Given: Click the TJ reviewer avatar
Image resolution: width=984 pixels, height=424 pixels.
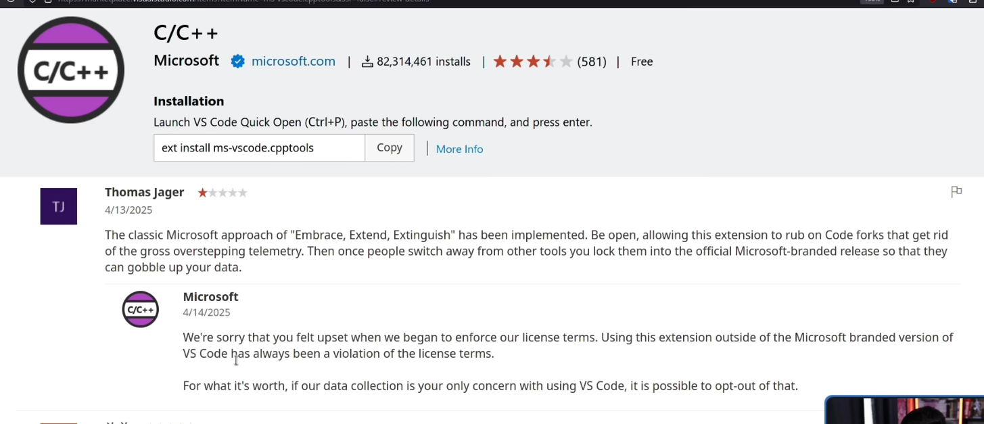Looking at the screenshot, I should tap(59, 206).
